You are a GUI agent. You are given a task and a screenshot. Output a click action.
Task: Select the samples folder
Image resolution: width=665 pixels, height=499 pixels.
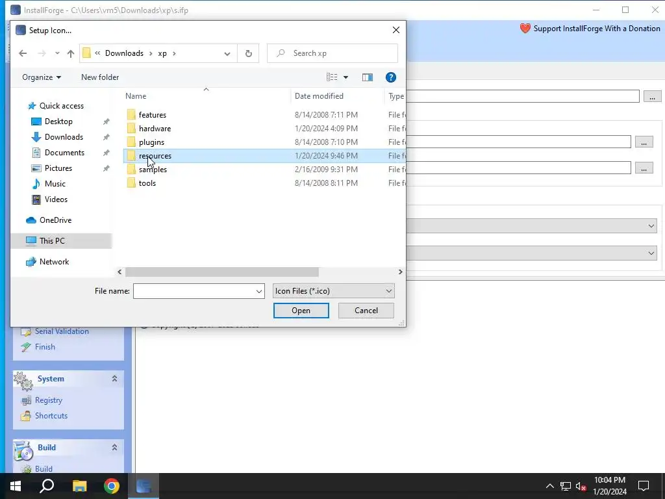click(153, 170)
